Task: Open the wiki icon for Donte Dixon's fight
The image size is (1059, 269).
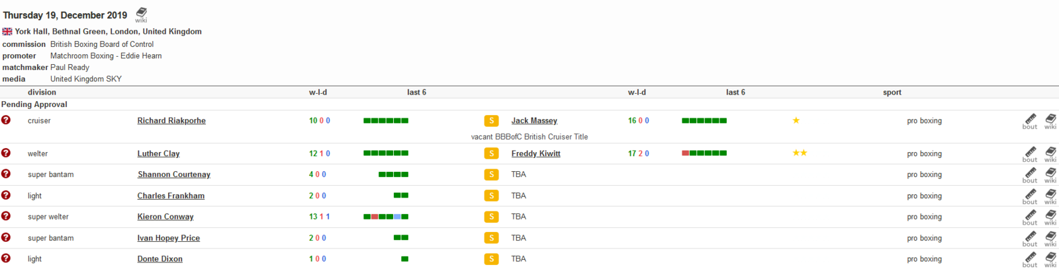Action: tap(1050, 260)
